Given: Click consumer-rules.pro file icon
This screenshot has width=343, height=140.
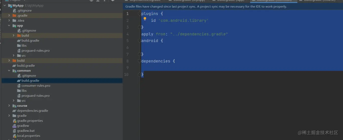Looking at the screenshot, I should [x=19, y=86].
